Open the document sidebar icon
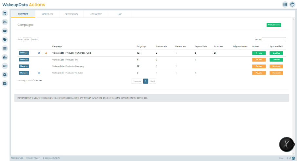The width and height of the screenshot is (297, 161). tap(5, 83)
